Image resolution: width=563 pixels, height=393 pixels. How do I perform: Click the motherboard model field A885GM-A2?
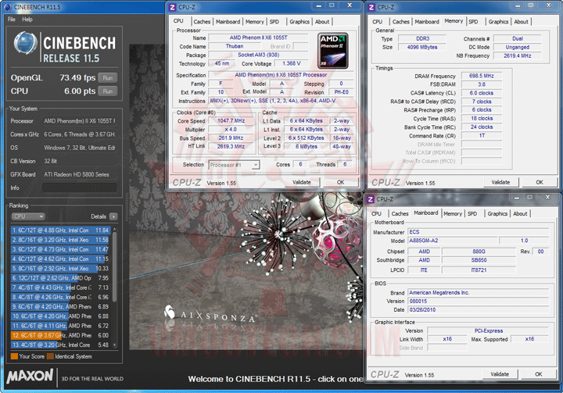coord(453,241)
